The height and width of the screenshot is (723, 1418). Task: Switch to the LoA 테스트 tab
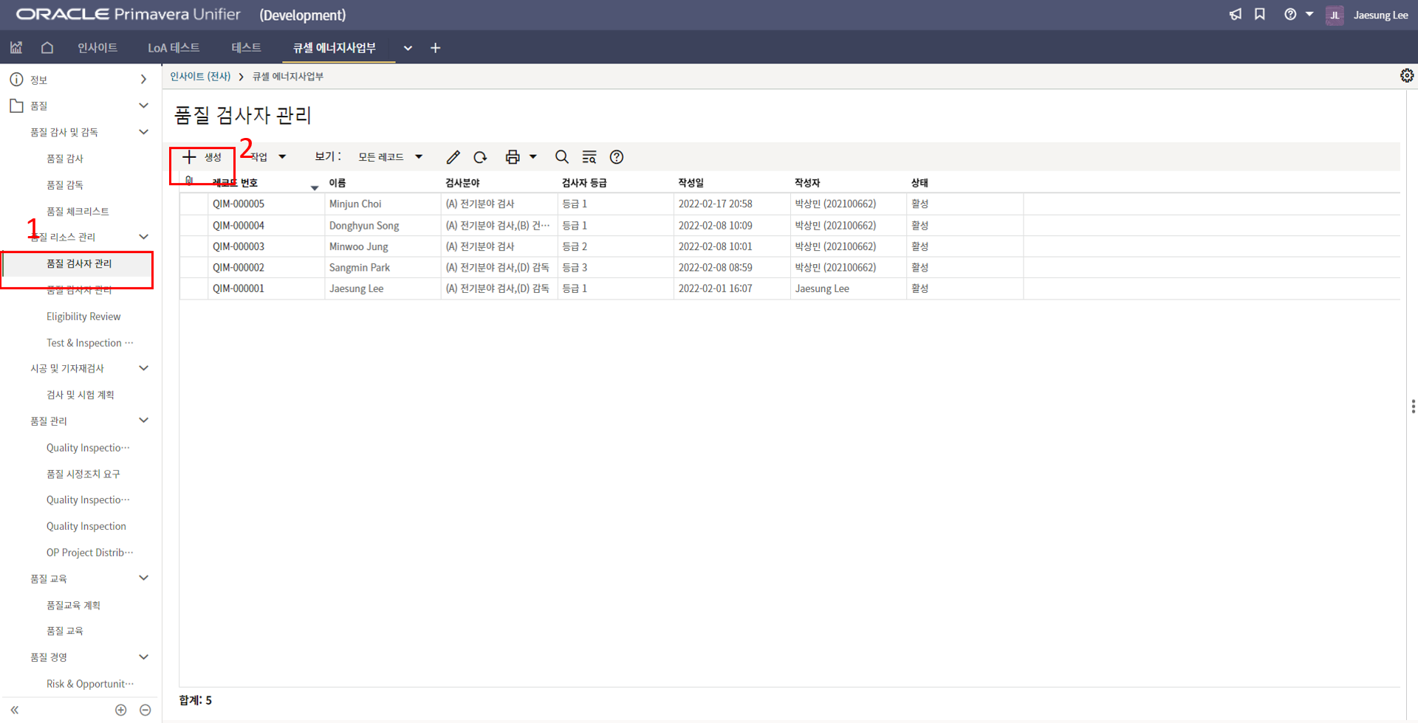[x=174, y=48]
